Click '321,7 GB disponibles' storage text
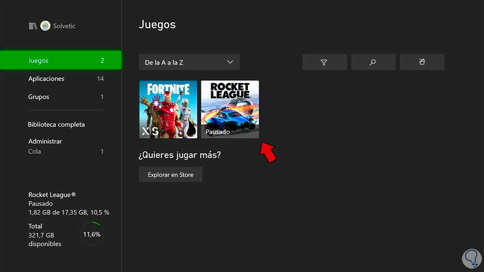484x272 pixels. pyautogui.click(x=45, y=239)
